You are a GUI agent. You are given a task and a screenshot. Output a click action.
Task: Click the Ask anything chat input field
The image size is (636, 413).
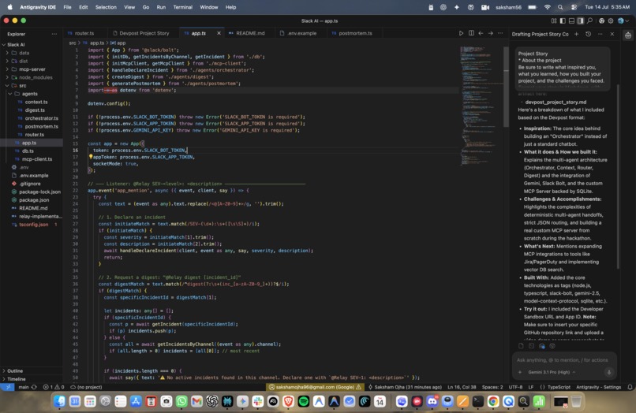(x=562, y=360)
